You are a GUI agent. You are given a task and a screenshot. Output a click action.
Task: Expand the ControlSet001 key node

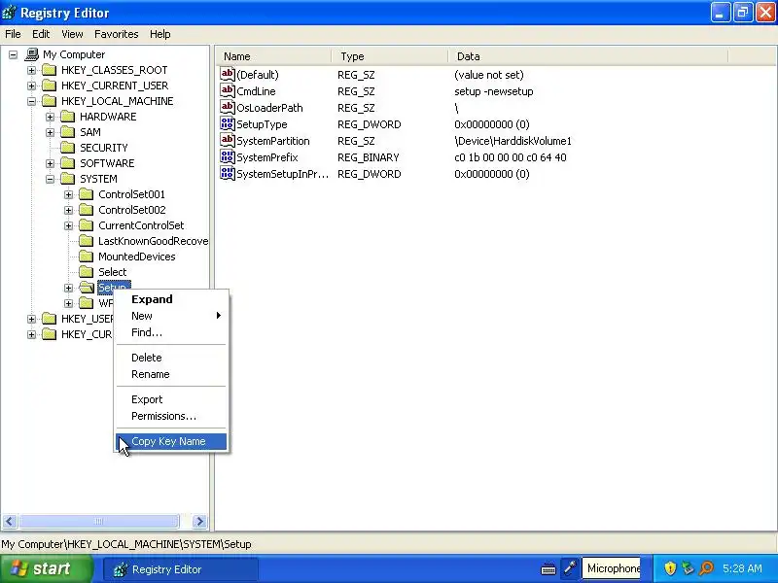coord(68,195)
